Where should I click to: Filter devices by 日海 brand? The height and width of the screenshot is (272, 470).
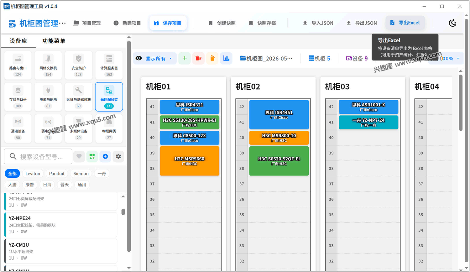pyautogui.click(x=47, y=185)
